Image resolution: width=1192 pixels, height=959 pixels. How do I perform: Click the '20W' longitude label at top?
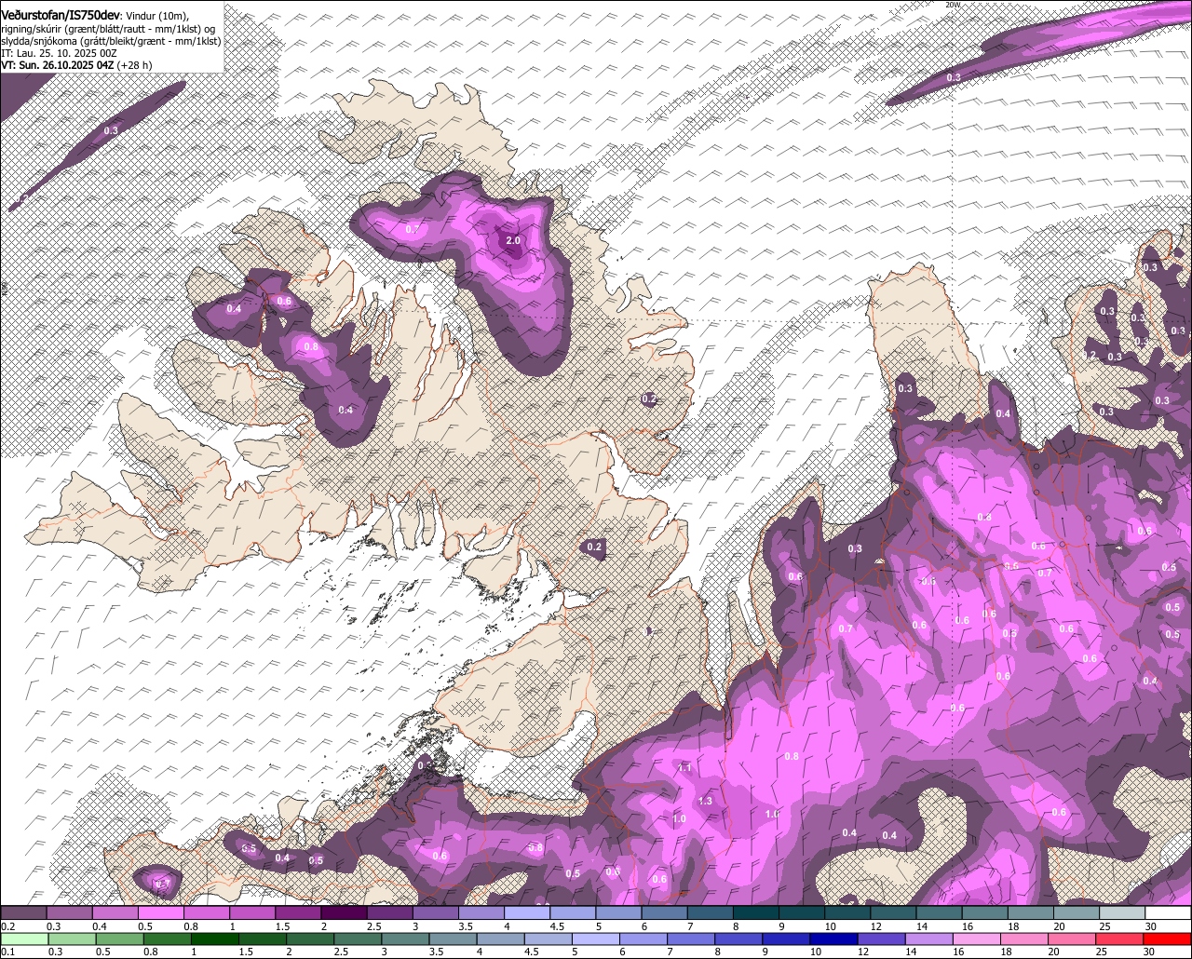click(952, 5)
